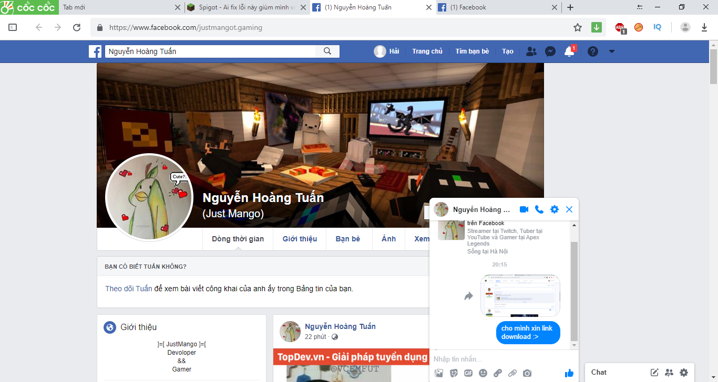The width and height of the screenshot is (718, 382).
Task: Switch to the Spigot browser tab
Action: [247, 7]
